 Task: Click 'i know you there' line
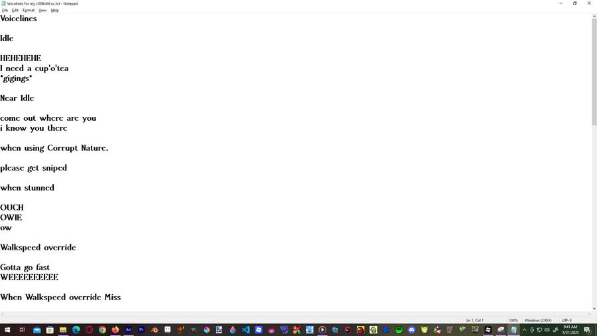pyautogui.click(x=34, y=128)
